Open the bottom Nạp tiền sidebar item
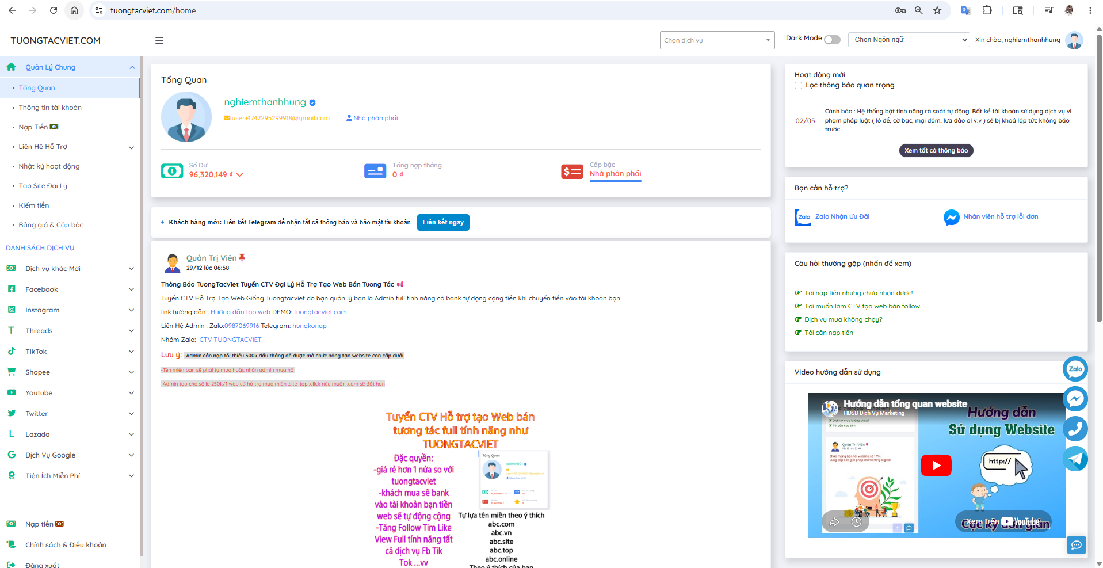The image size is (1103, 568). coord(44,524)
